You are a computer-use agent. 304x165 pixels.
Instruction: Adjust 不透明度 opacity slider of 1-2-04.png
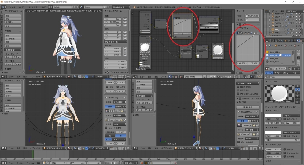(x=116, y=132)
